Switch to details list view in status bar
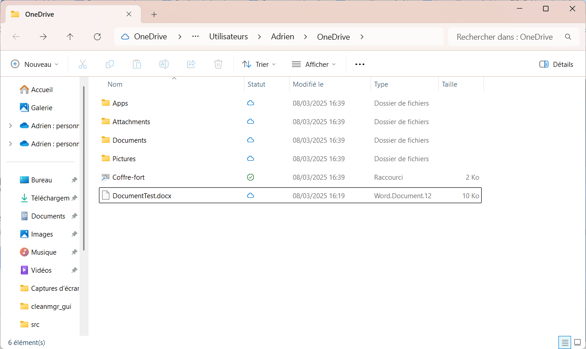This screenshot has height=349, width=586. point(564,342)
